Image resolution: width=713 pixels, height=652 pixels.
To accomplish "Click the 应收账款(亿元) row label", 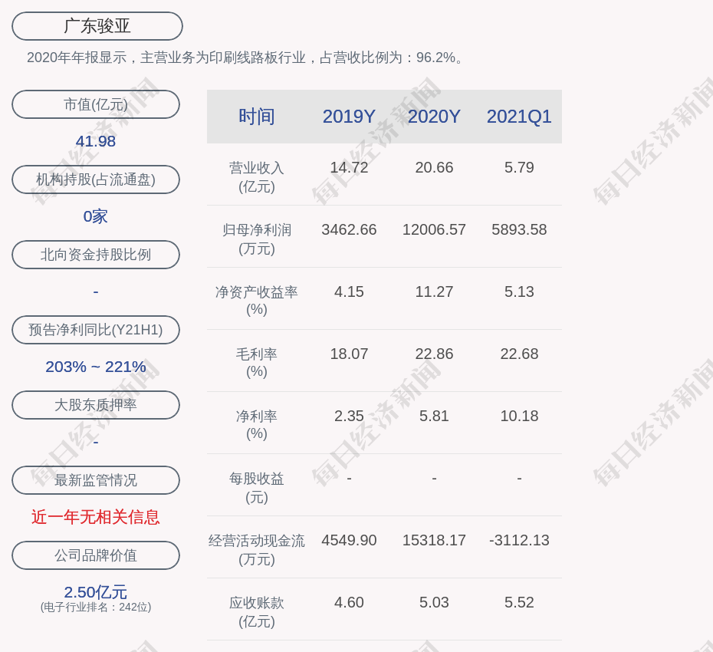I will click(257, 611).
